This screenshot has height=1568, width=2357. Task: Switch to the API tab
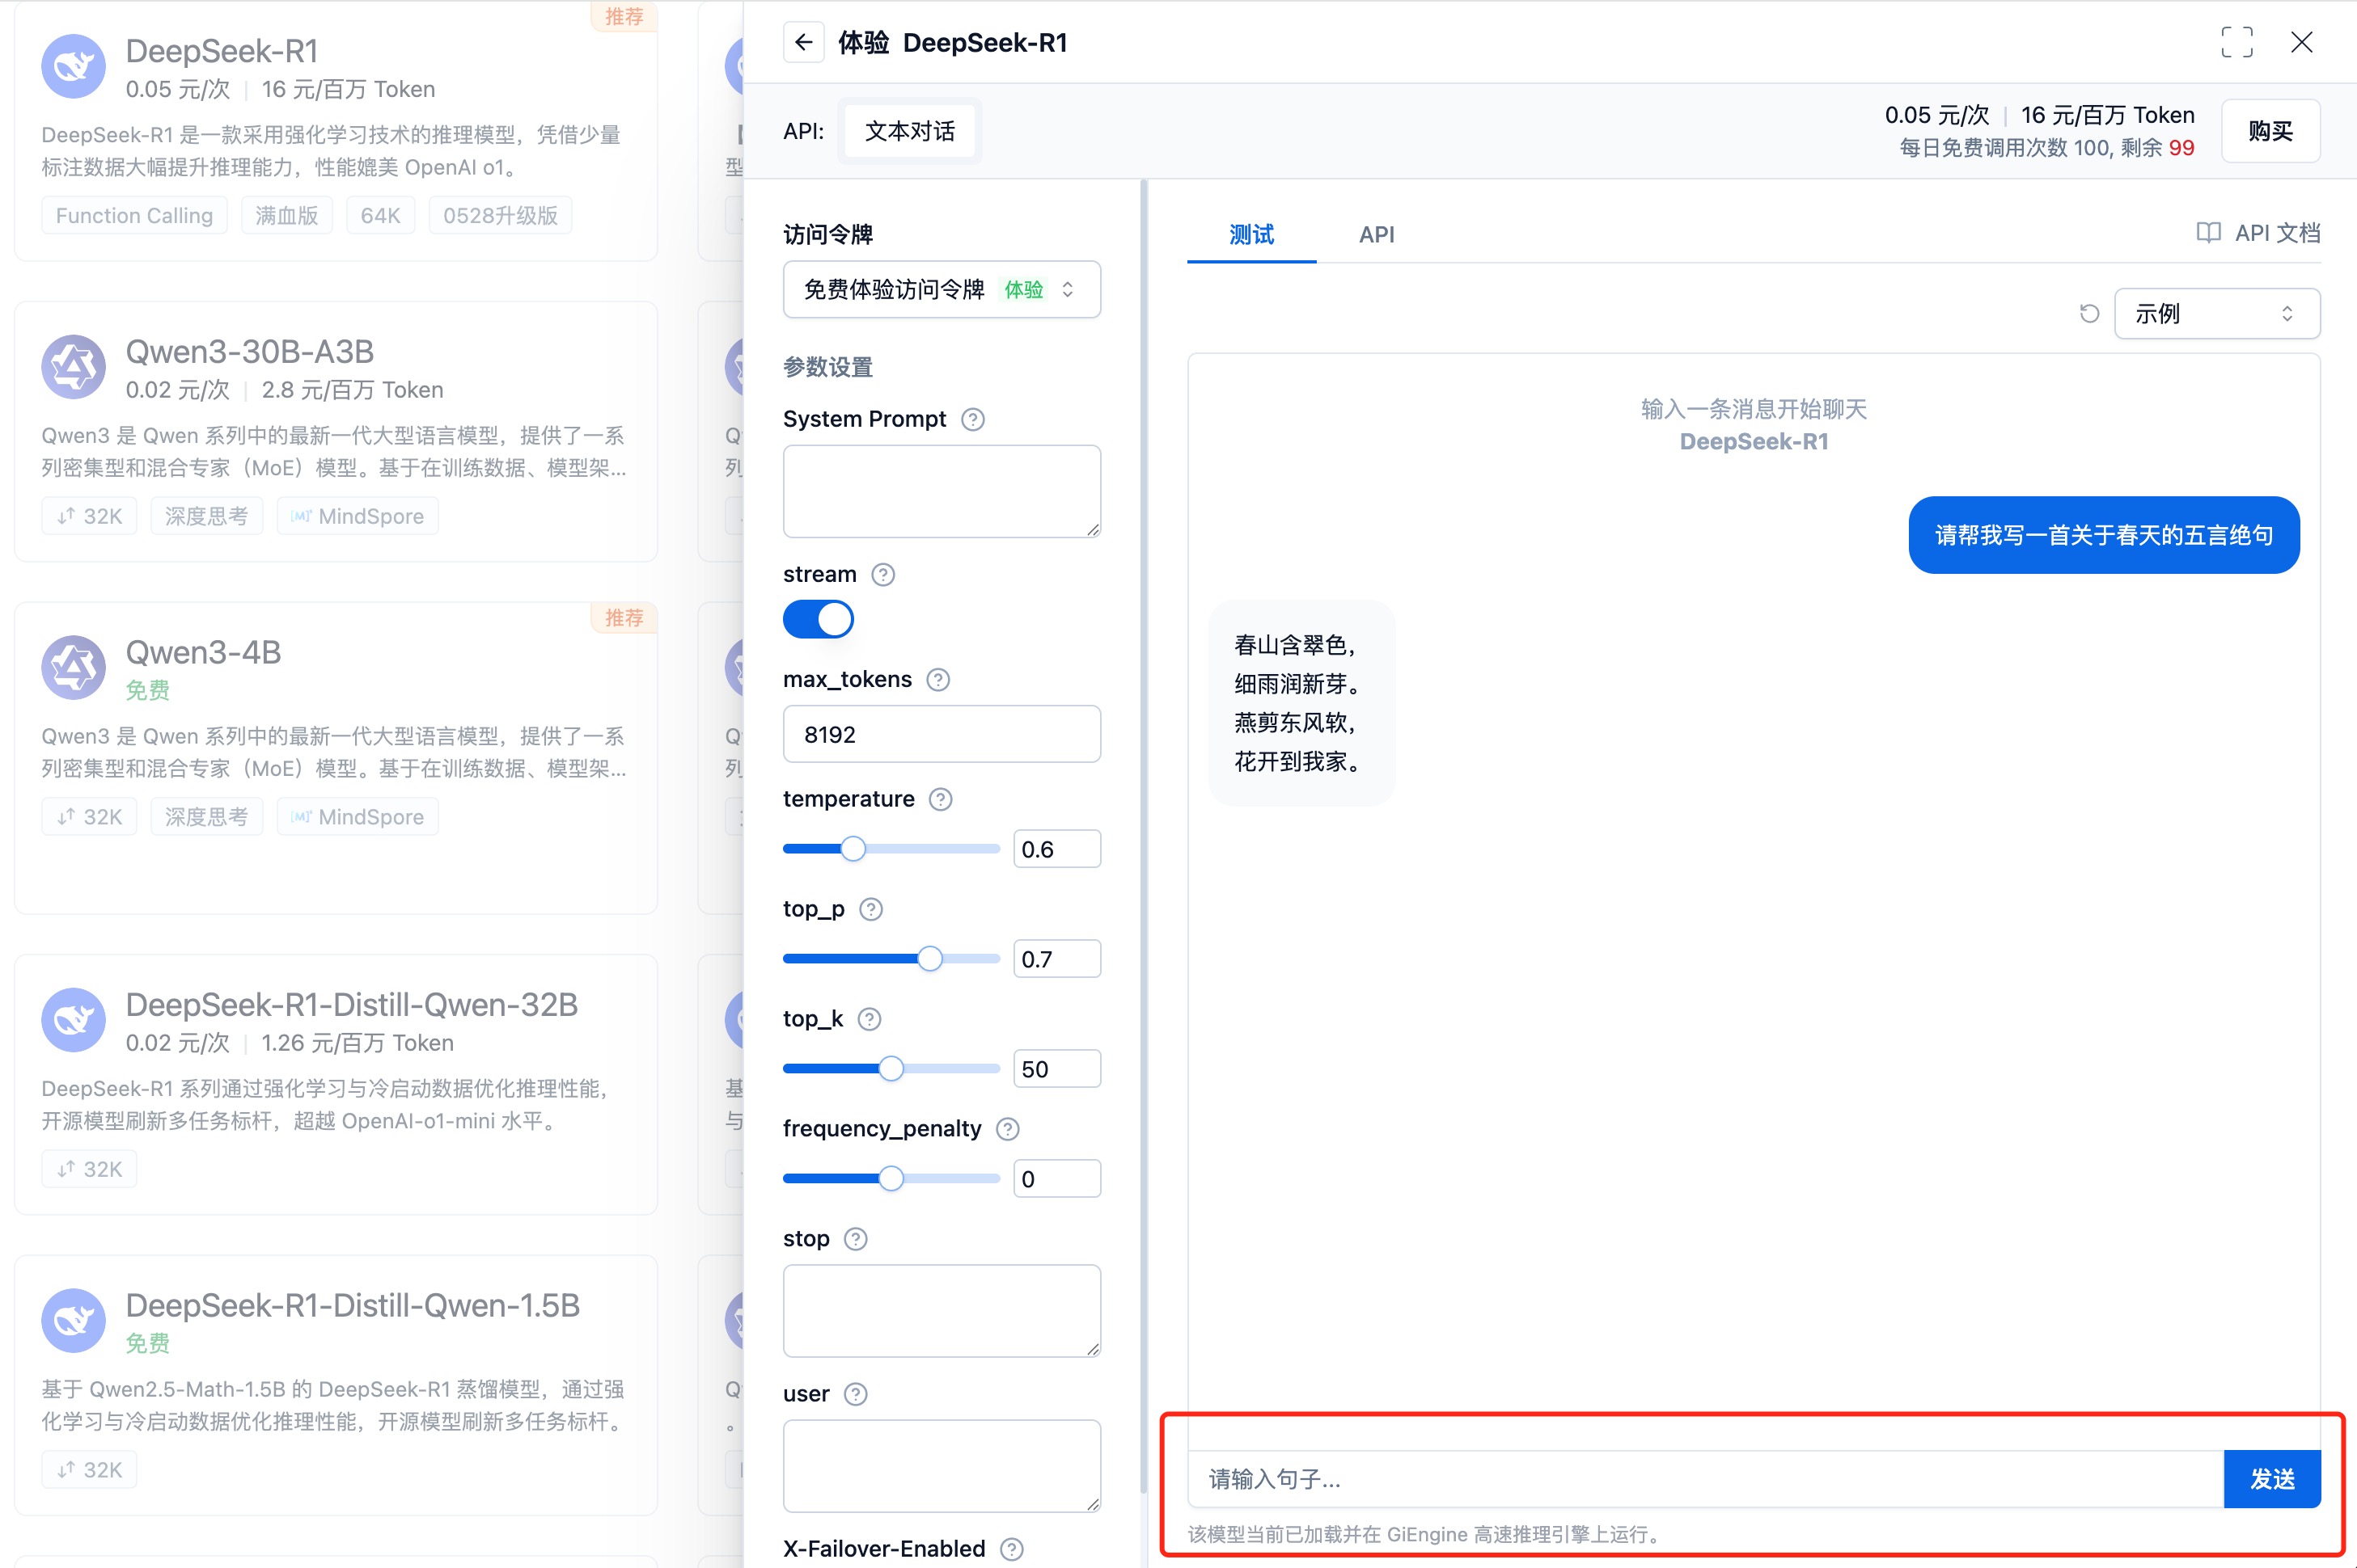point(1376,235)
